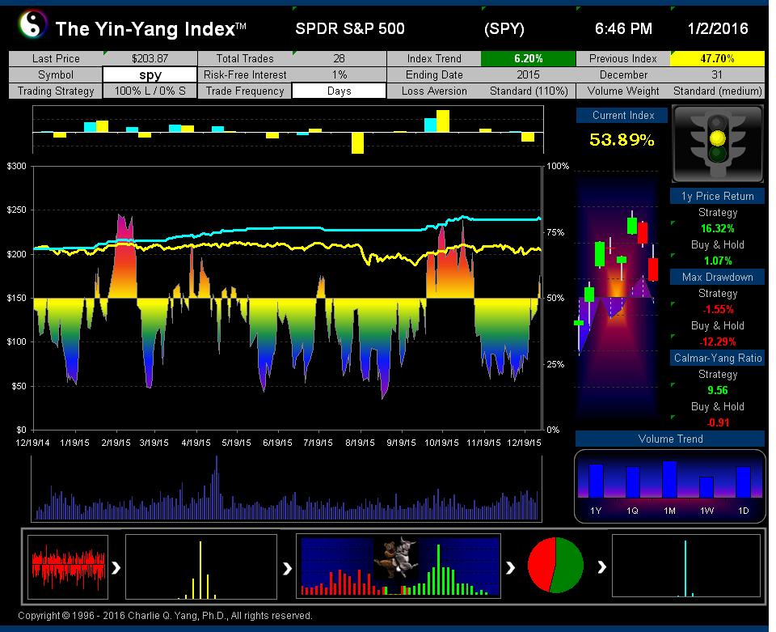Viewport: 776px width, 632px height.
Task: Click the tallest spike in the volume chart
Action: [217, 487]
